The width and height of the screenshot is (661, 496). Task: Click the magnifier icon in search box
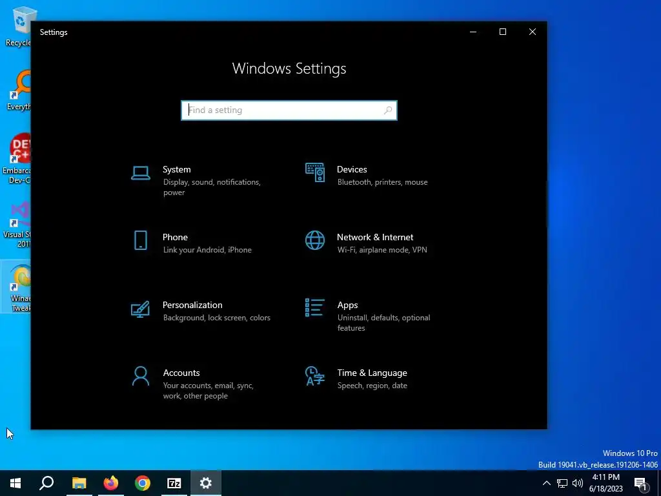388,110
